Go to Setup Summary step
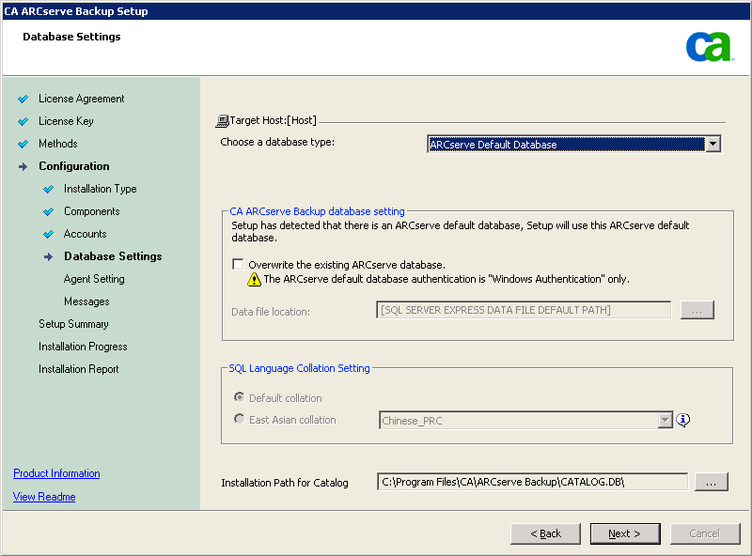Image resolution: width=752 pixels, height=556 pixels. coord(73,324)
